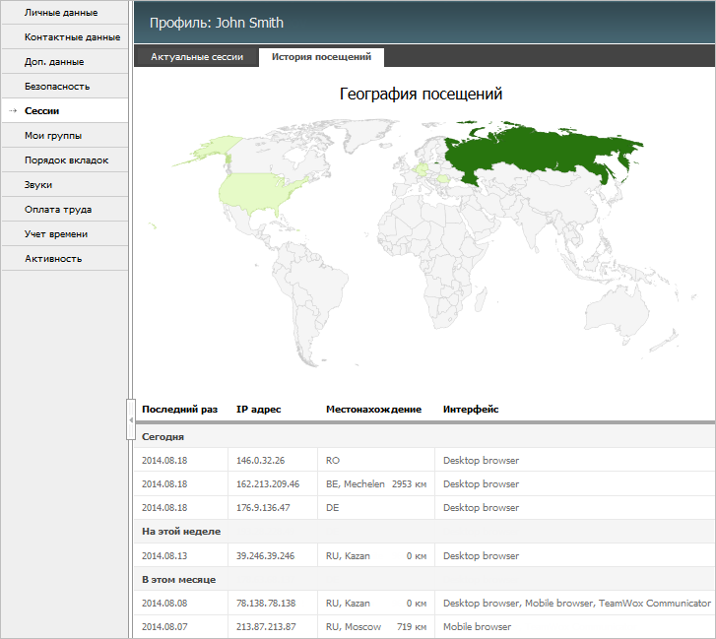
Task: Click location RU, Moscow
Action: tap(354, 626)
